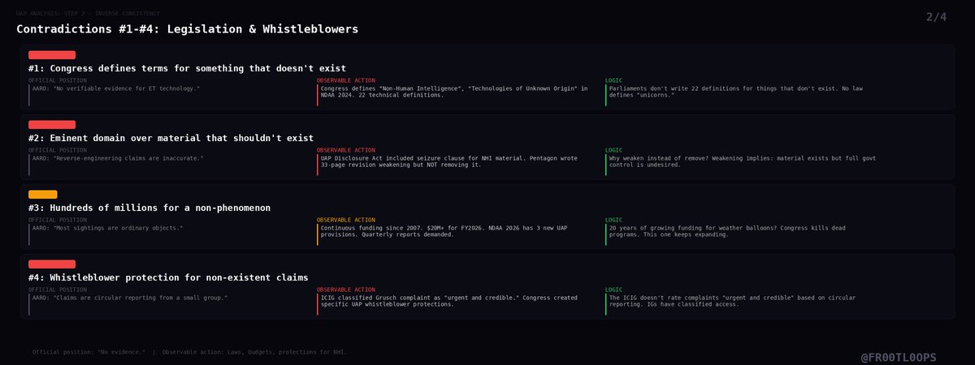The height and width of the screenshot is (365, 975).
Task: Click the "OFFICIAL POSITION" label in card #3
Action: click(58, 220)
